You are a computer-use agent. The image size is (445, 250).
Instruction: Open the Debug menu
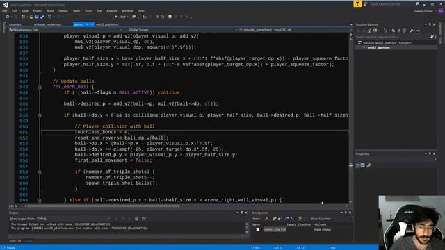click(x=63, y=11)
